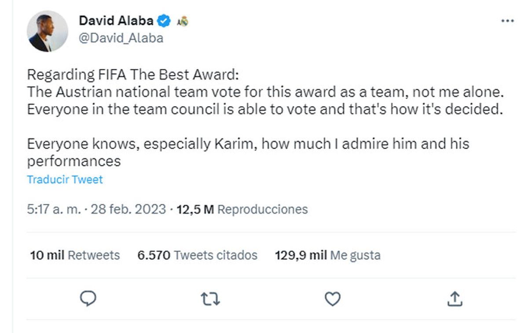The height and width of the screenshot is (333, 528).
Task: Open the 6.570 Tweets citados list
Action: 197,255
